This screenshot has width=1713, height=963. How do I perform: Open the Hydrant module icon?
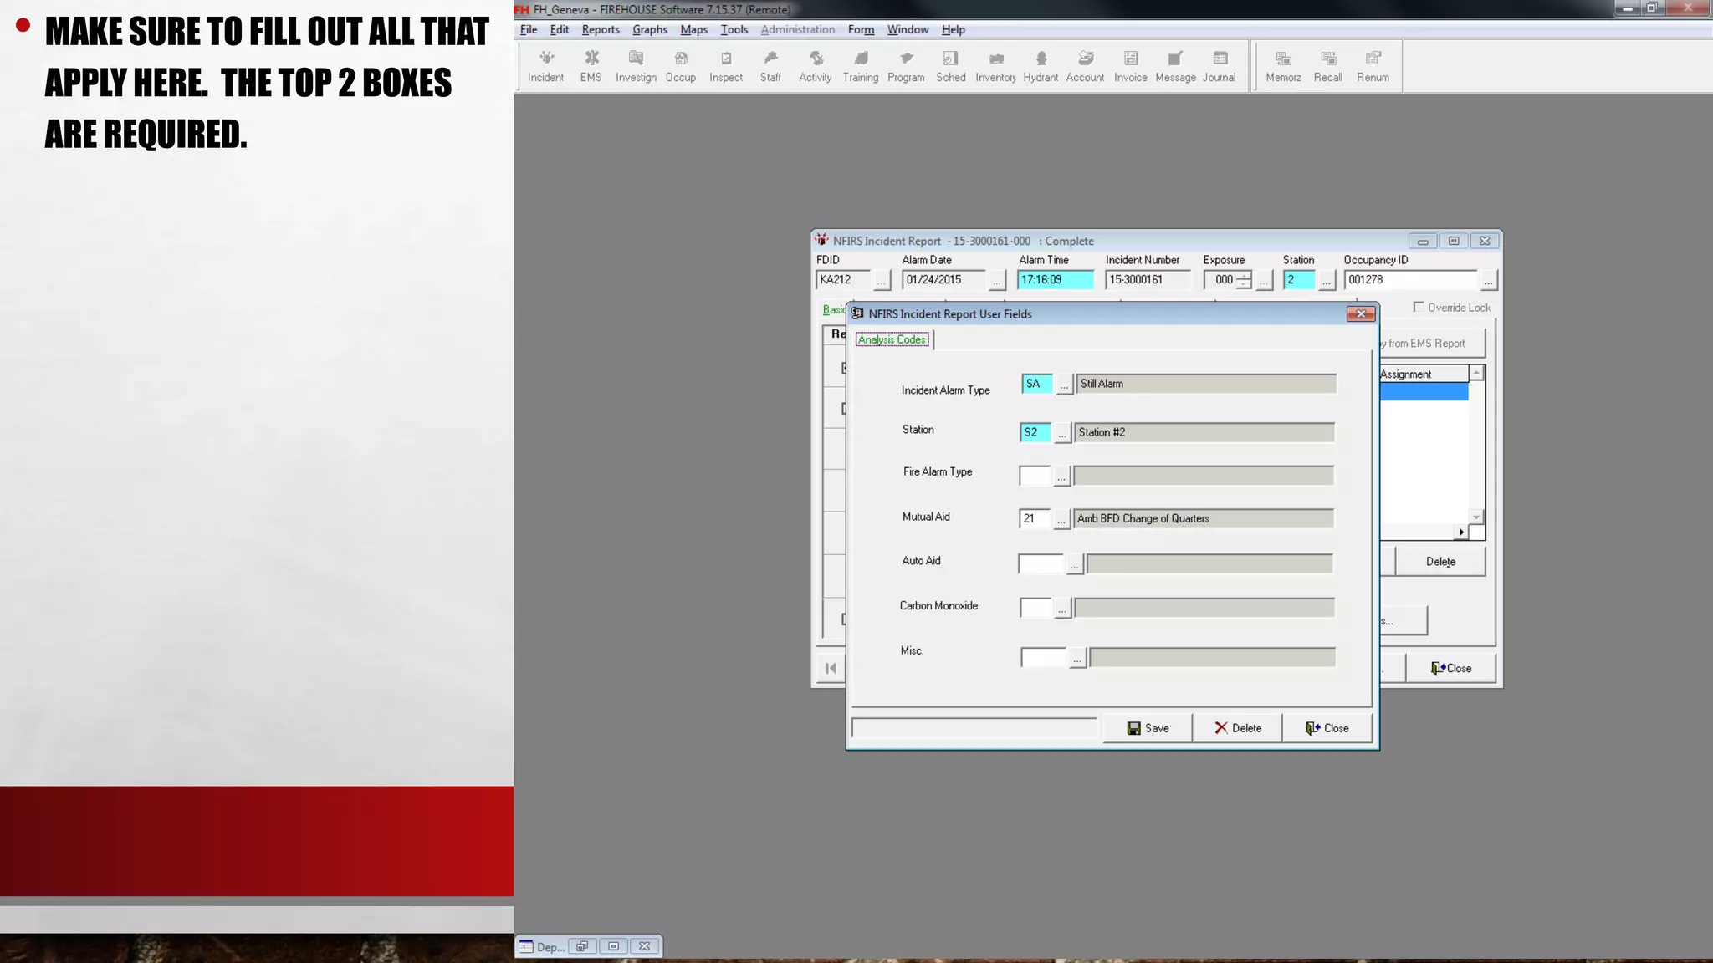pyautogui.click(x=1041, y=65)
